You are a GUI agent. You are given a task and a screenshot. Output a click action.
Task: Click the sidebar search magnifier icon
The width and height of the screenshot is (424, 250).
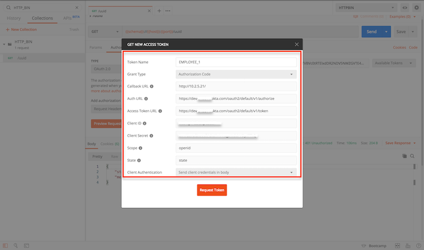coord(8,7)
